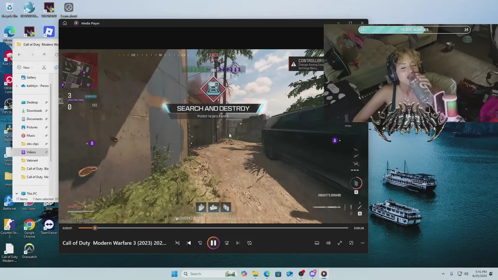Skip back 10 seconds
The width and height of the screenshot is (498, 280).
click(200, 243)
